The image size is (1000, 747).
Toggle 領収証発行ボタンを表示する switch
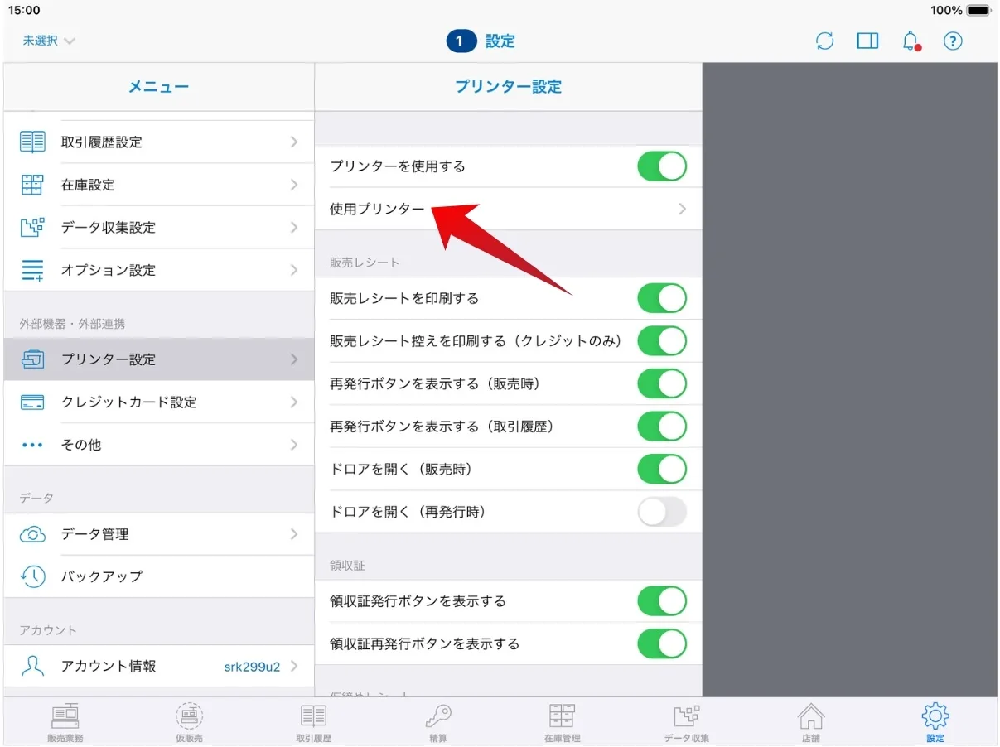click(x=661, y=601)
